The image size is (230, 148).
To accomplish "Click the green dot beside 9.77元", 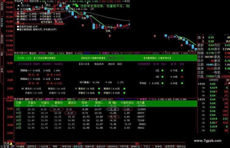I will [x=182, y=71].
